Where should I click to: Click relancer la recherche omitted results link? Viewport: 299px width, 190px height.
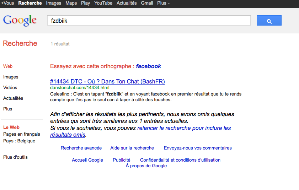[x=184, y=128]
